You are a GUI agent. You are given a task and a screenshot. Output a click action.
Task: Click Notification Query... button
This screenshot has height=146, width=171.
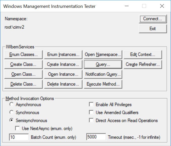103,74
